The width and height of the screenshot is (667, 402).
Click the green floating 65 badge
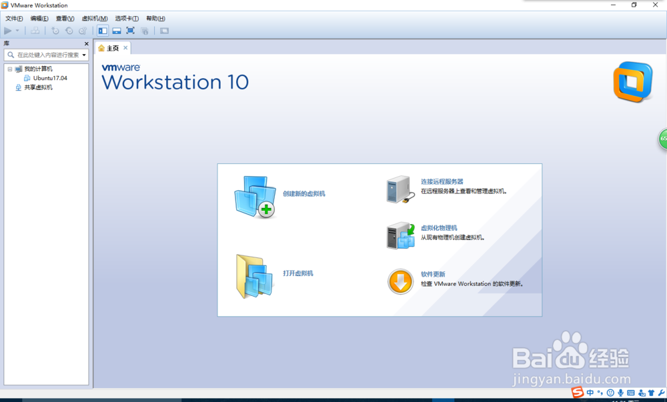[x=663, y=139]
